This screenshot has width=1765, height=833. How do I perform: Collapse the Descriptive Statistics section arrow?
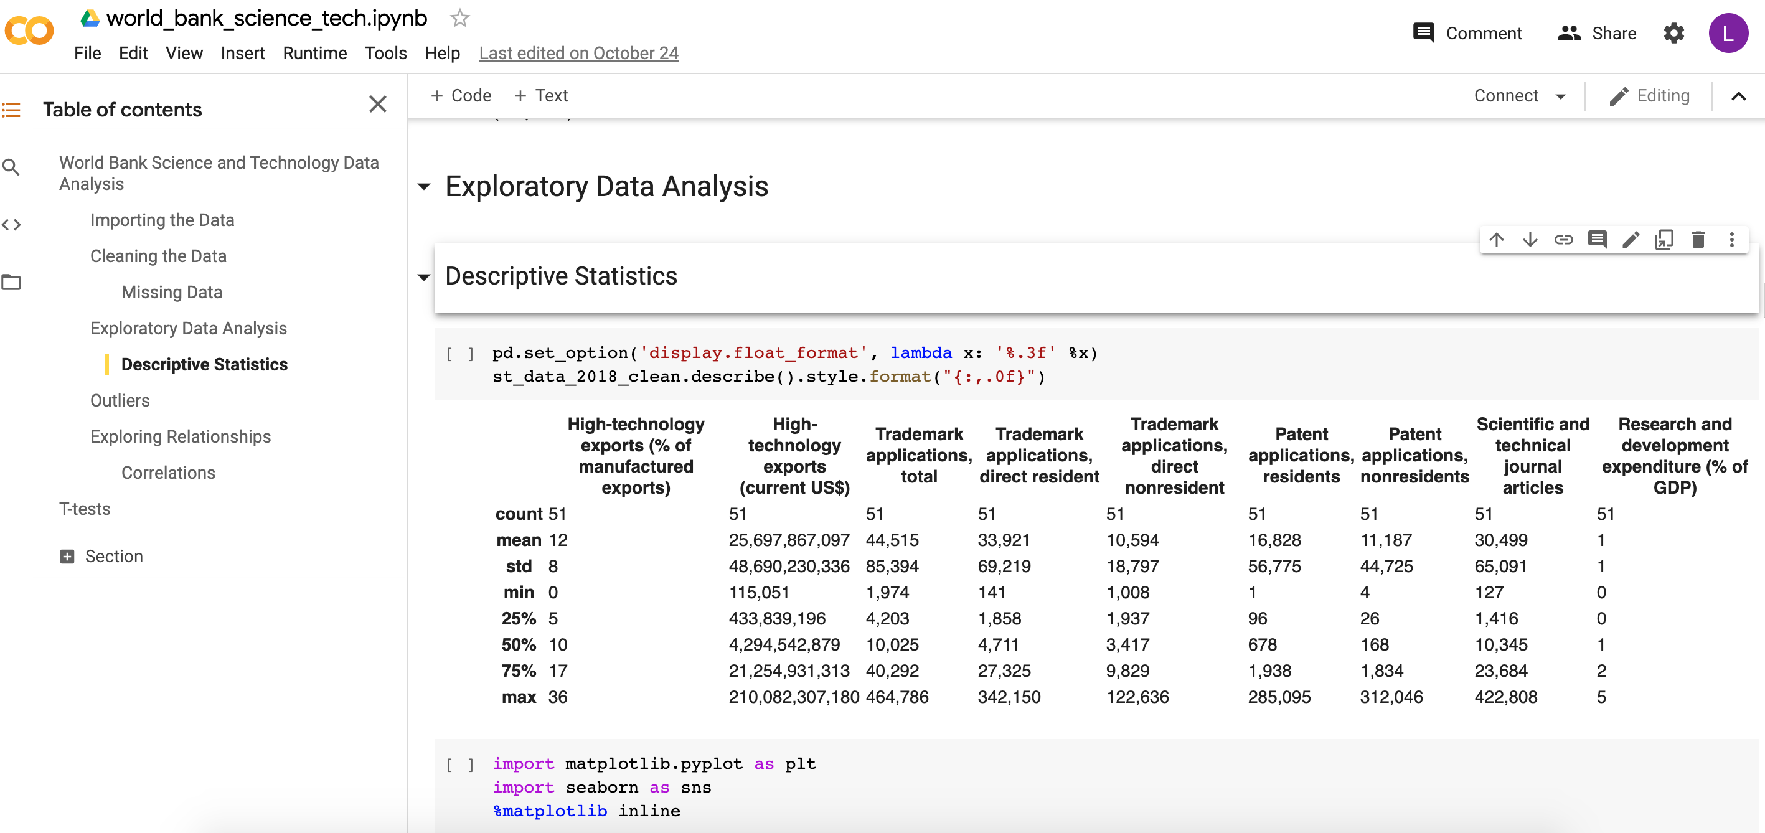[x=424, y=278]
